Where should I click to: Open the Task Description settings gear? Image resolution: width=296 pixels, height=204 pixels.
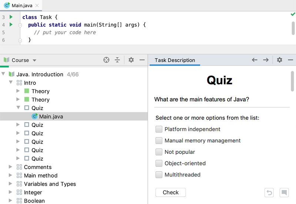click(279, 60)
